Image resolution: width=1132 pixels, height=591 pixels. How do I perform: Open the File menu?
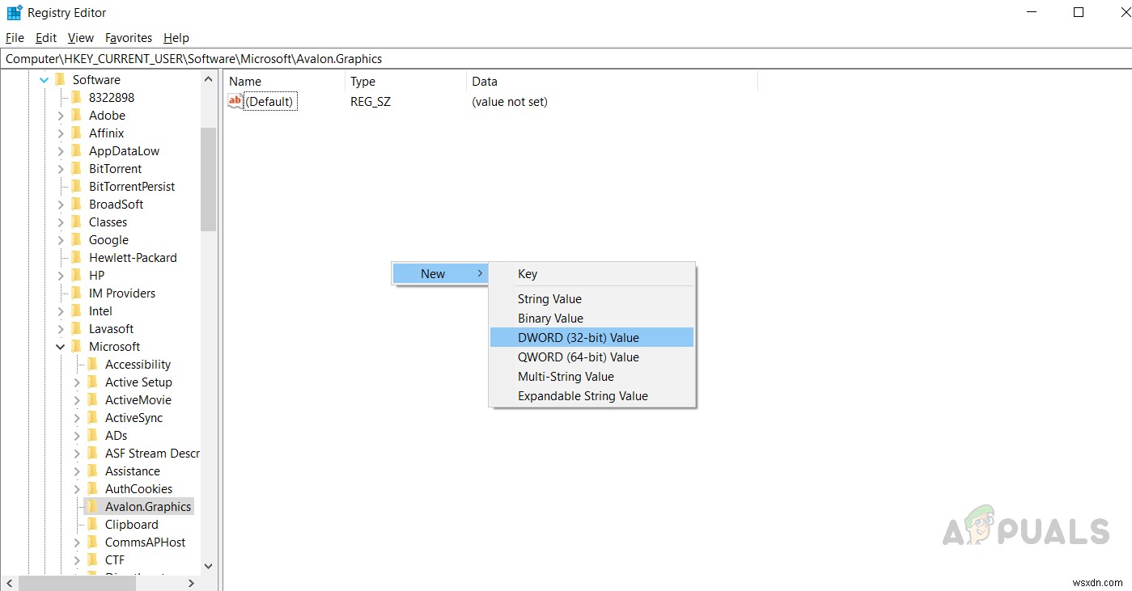tap(15, 37)
